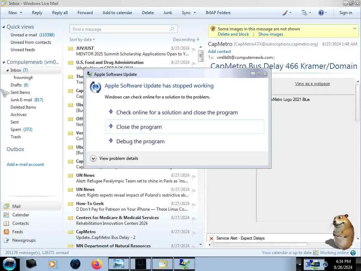
Task: Open Windows Start orb
Action: point(9,264)
